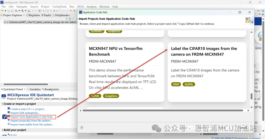Click the vertical scrollbar down arrow in card list

click(x=252, y=107)
